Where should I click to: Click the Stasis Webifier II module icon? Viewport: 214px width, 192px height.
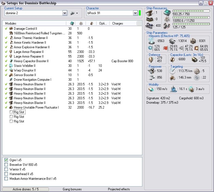point(11,66)
